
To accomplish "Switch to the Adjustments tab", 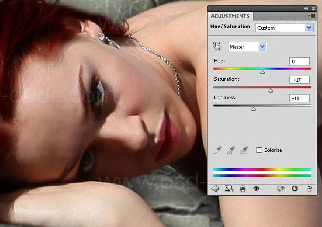I will click(230, 16).
